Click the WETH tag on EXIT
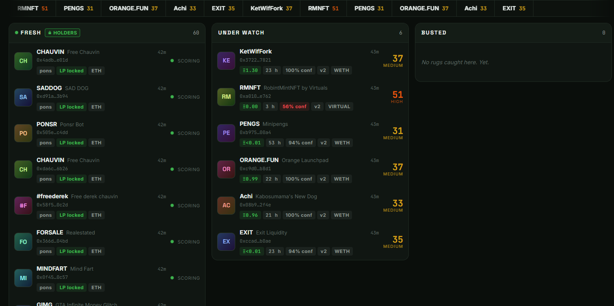Screen dimensions: 614x306 point(342,251)
